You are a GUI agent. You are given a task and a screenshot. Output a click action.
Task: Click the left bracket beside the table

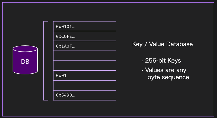[x=46, y=61]
